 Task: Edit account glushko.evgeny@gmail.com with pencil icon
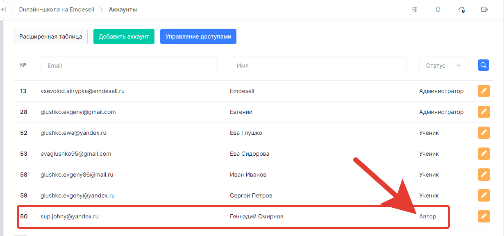coord(484,112)
